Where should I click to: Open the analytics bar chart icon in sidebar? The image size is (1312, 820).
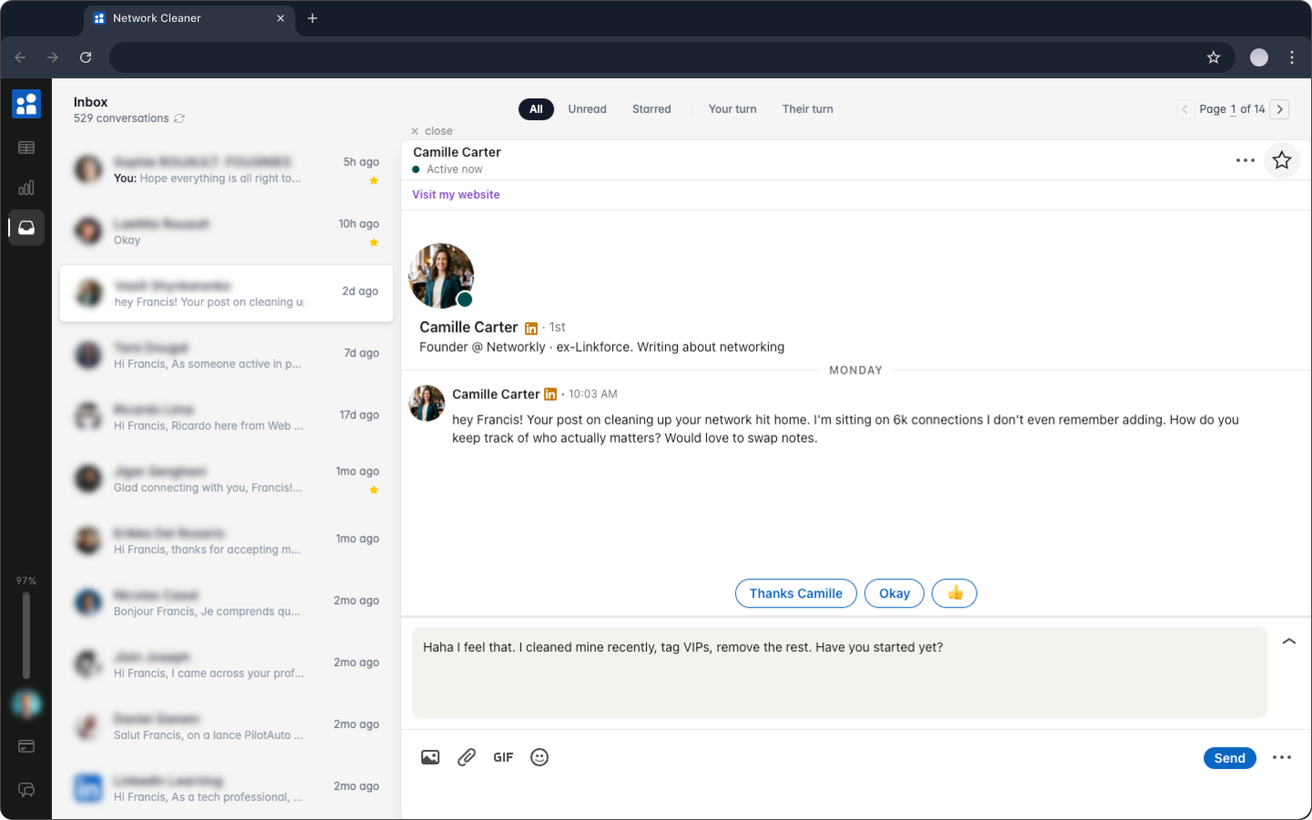tap(26, 188)
